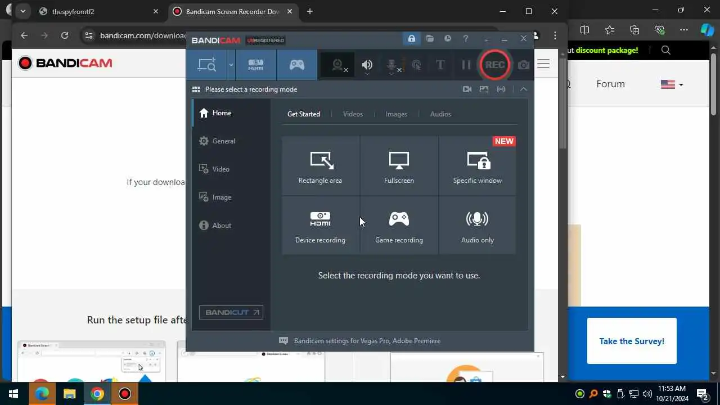Click the UNREGISTERED badge
The image size is (720, 405).
click(265, 40)
